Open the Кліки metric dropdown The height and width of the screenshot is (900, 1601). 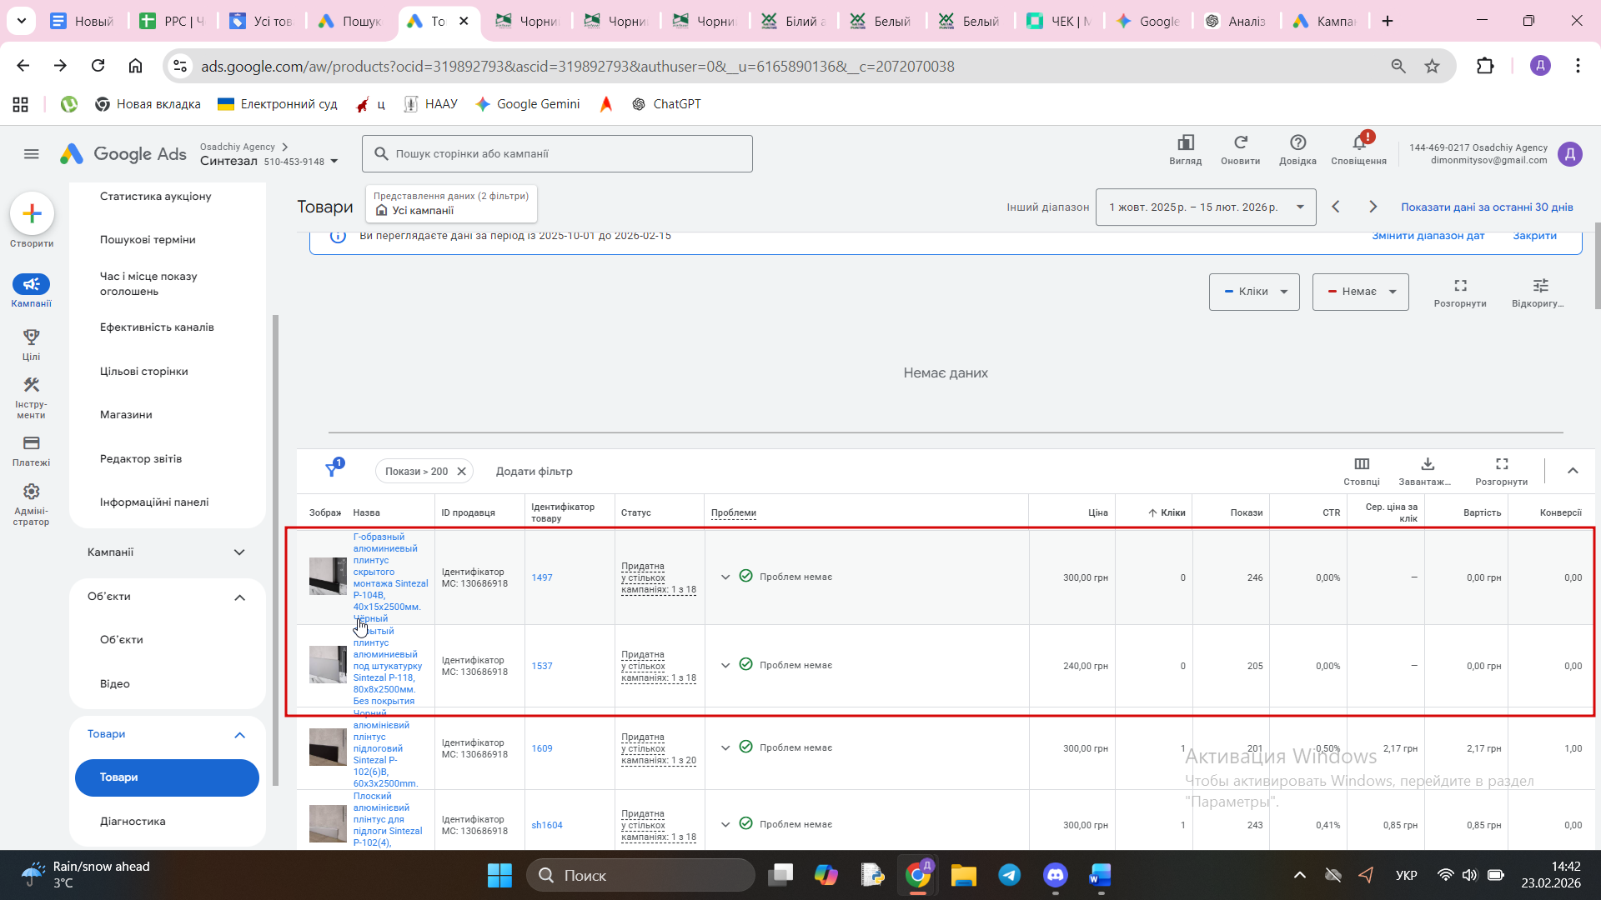point(1254,292)
